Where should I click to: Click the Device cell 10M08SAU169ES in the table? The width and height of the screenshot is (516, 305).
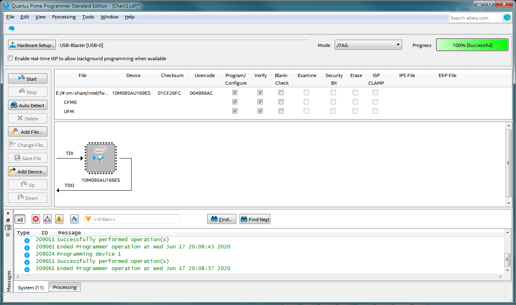point(131,93)
